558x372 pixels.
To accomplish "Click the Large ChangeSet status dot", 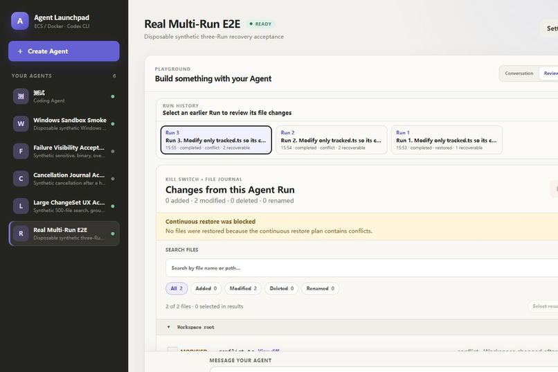I will 113,206.
